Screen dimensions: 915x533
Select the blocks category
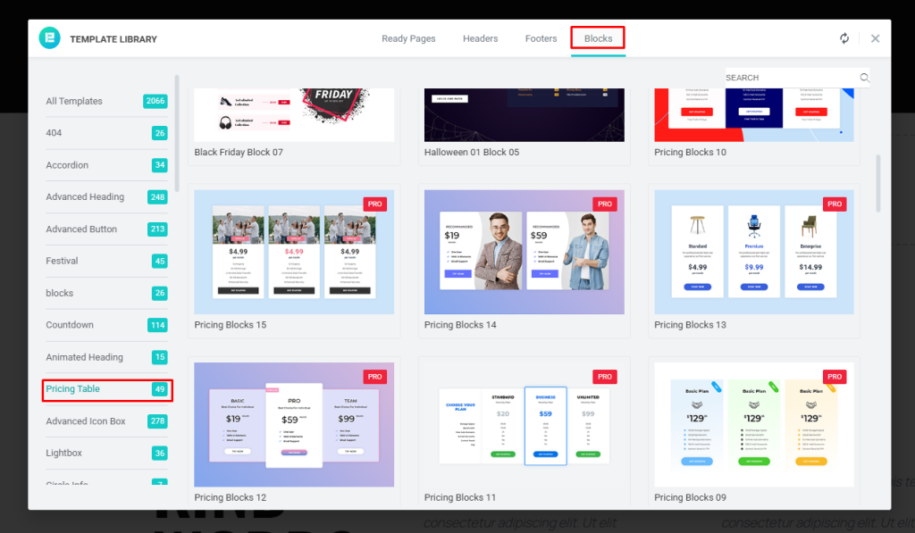click(x=106, y=293)
